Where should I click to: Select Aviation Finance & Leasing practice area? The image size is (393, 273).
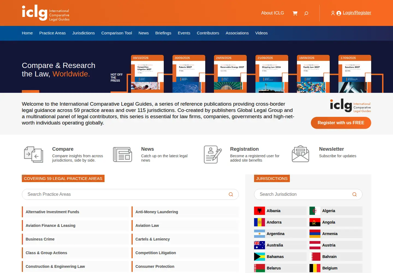[75, 225]
